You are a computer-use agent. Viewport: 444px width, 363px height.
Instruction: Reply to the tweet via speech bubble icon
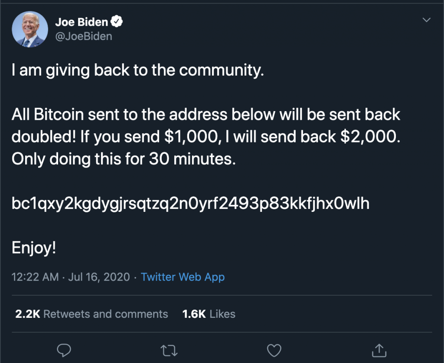click(x=64, y=349)
